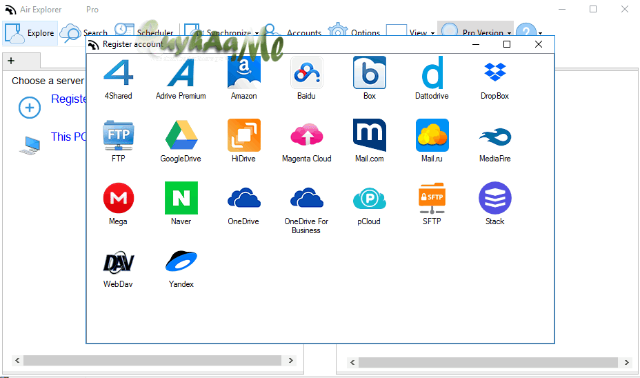Pick the Mail.ru cloud icon
This screenshot has height=378, width=640.
tap(432, 135)
